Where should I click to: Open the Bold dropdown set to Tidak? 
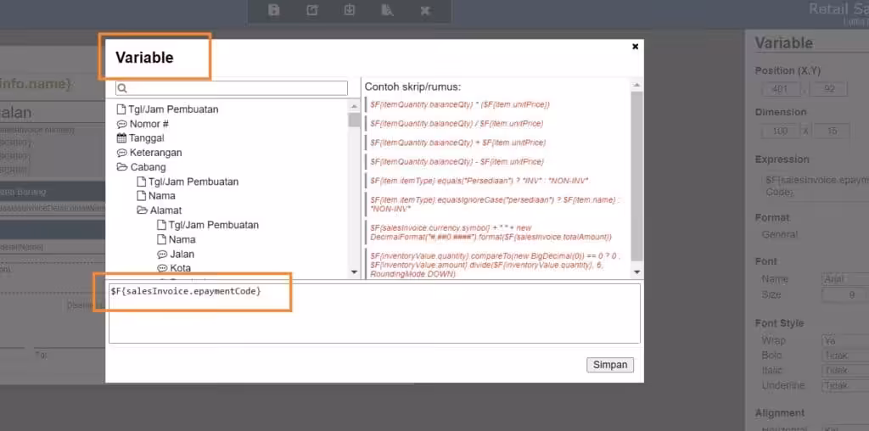click(x=845, y=355)
